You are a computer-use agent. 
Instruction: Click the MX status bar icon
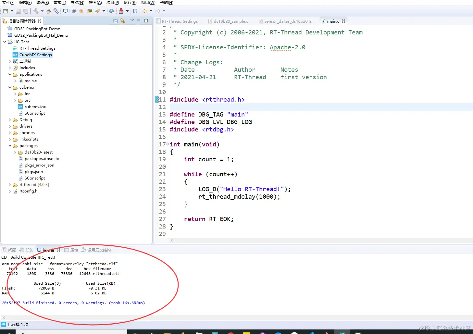coord(4,324)
